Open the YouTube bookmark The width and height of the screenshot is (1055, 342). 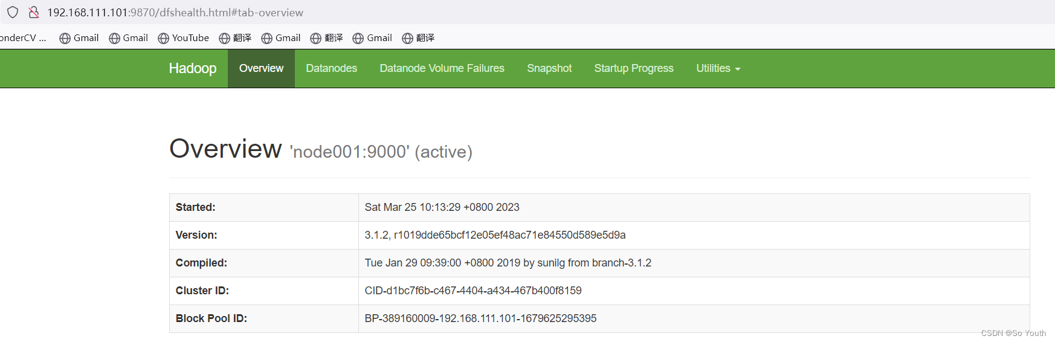coord(183,38)
